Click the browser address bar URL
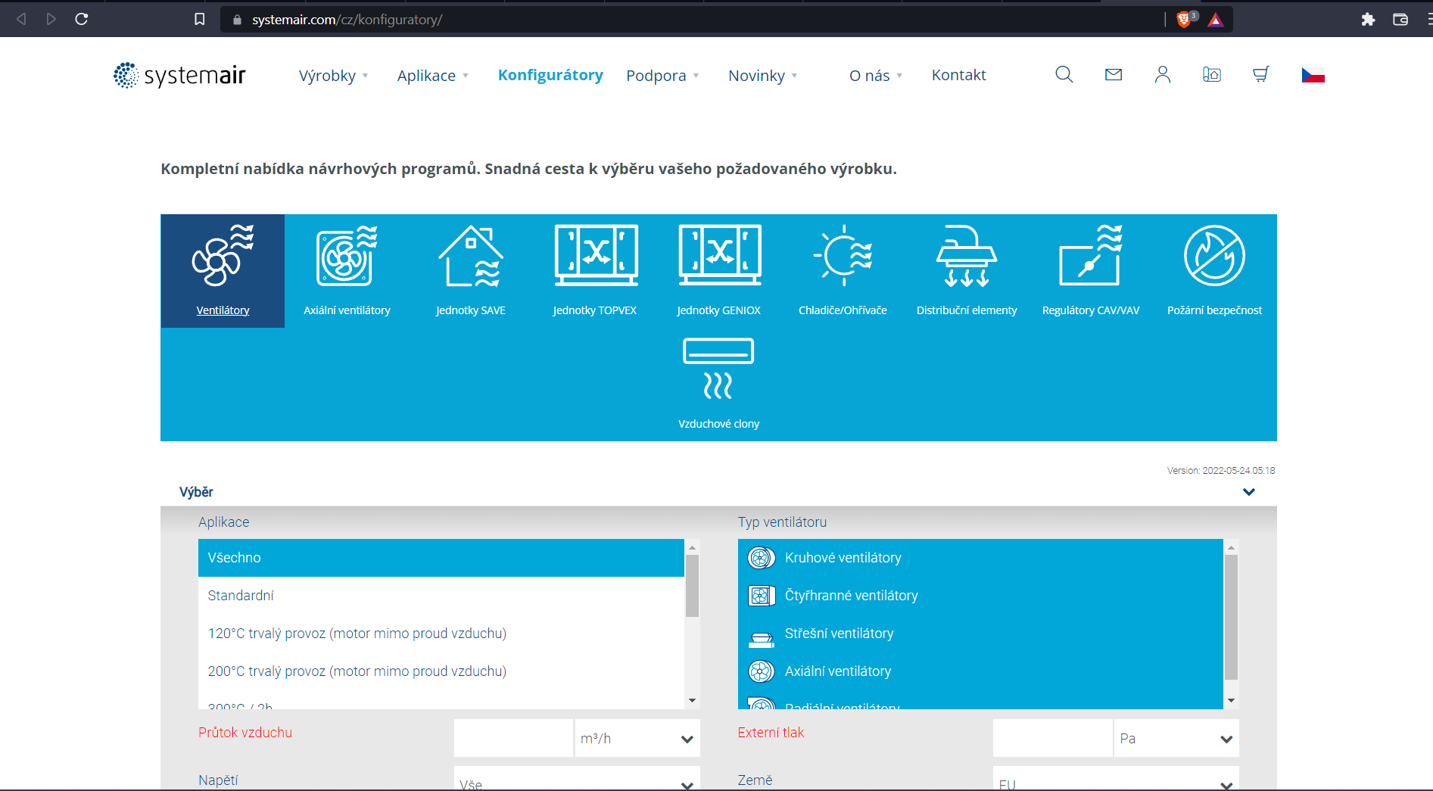Viewport: 1433px width, 791px height. point(347,20)
